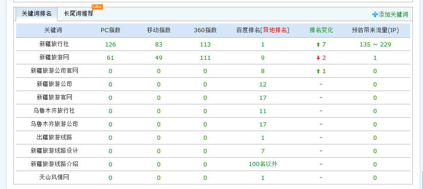Click the 移动指数 column header
Image resolution: width=423 pixels, height=189 pixels.
tap(159, 30)
